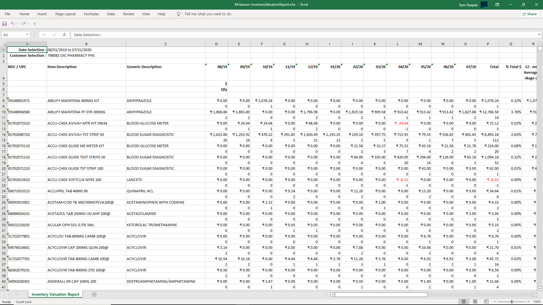Select the 3.78% percent total cell
543x305 pixels.
coord(510,112)
